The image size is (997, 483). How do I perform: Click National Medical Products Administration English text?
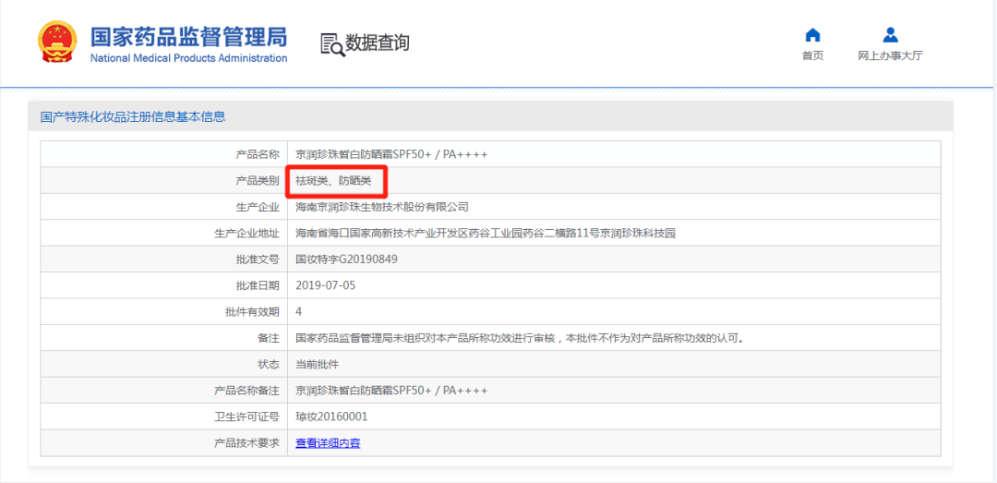(188, 58)
